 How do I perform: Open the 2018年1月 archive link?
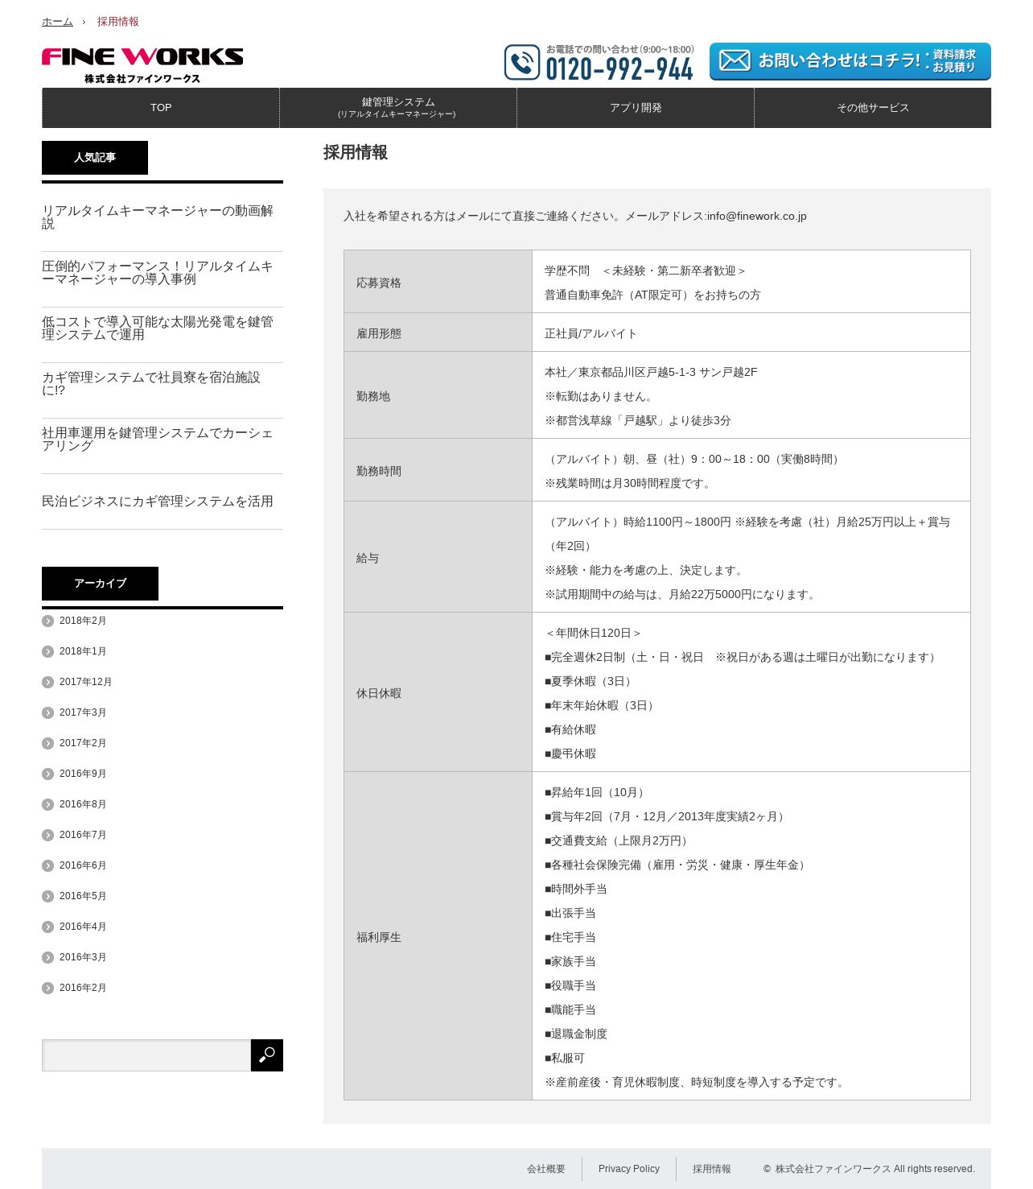(83, 651)
